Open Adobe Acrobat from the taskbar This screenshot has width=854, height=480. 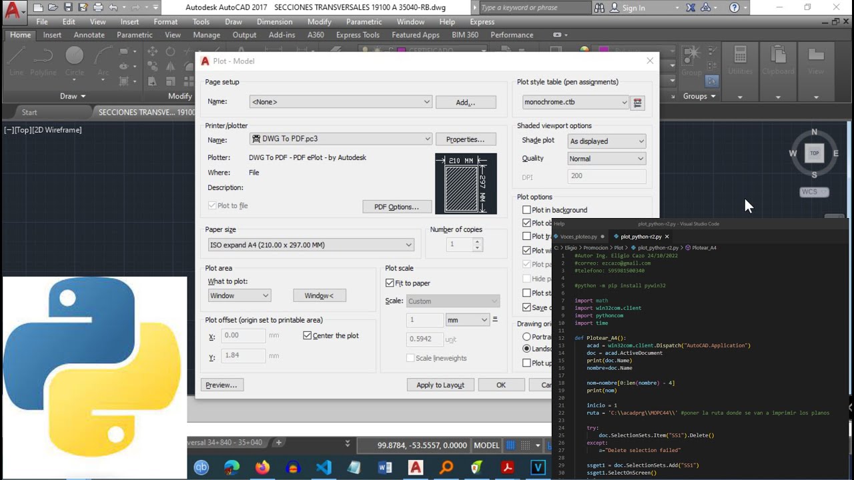coord(508,467)
